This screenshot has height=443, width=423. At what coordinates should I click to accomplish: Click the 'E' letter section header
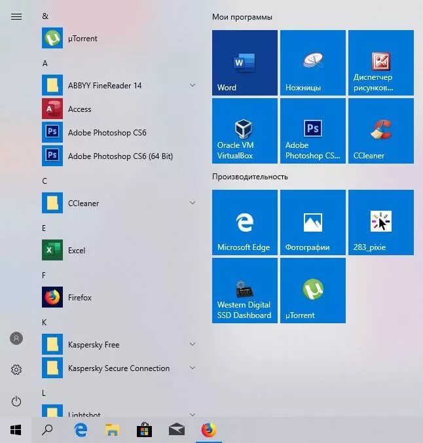[44, 228]
